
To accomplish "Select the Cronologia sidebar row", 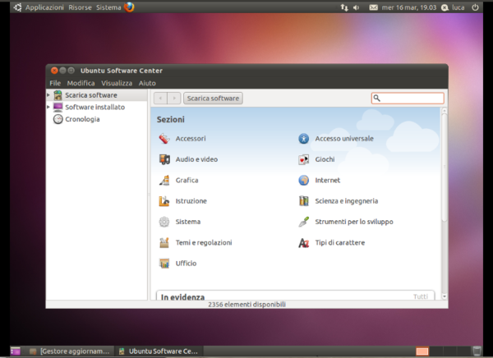I will point(96,119).
